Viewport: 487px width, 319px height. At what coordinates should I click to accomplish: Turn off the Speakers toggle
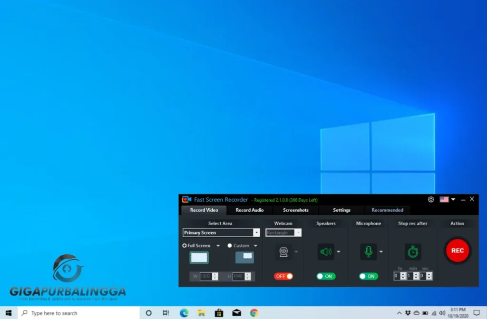click(325, 276)
